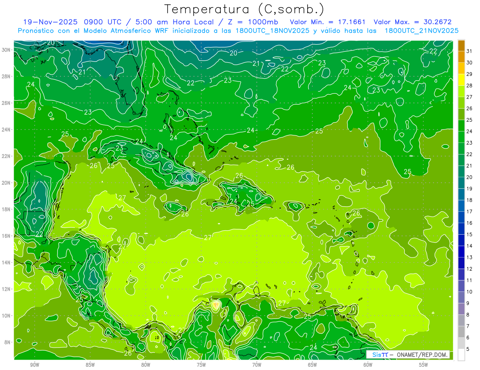Click 'Valor Min. = 17.1661' text
480x370 pixels.
click(328, 22)
